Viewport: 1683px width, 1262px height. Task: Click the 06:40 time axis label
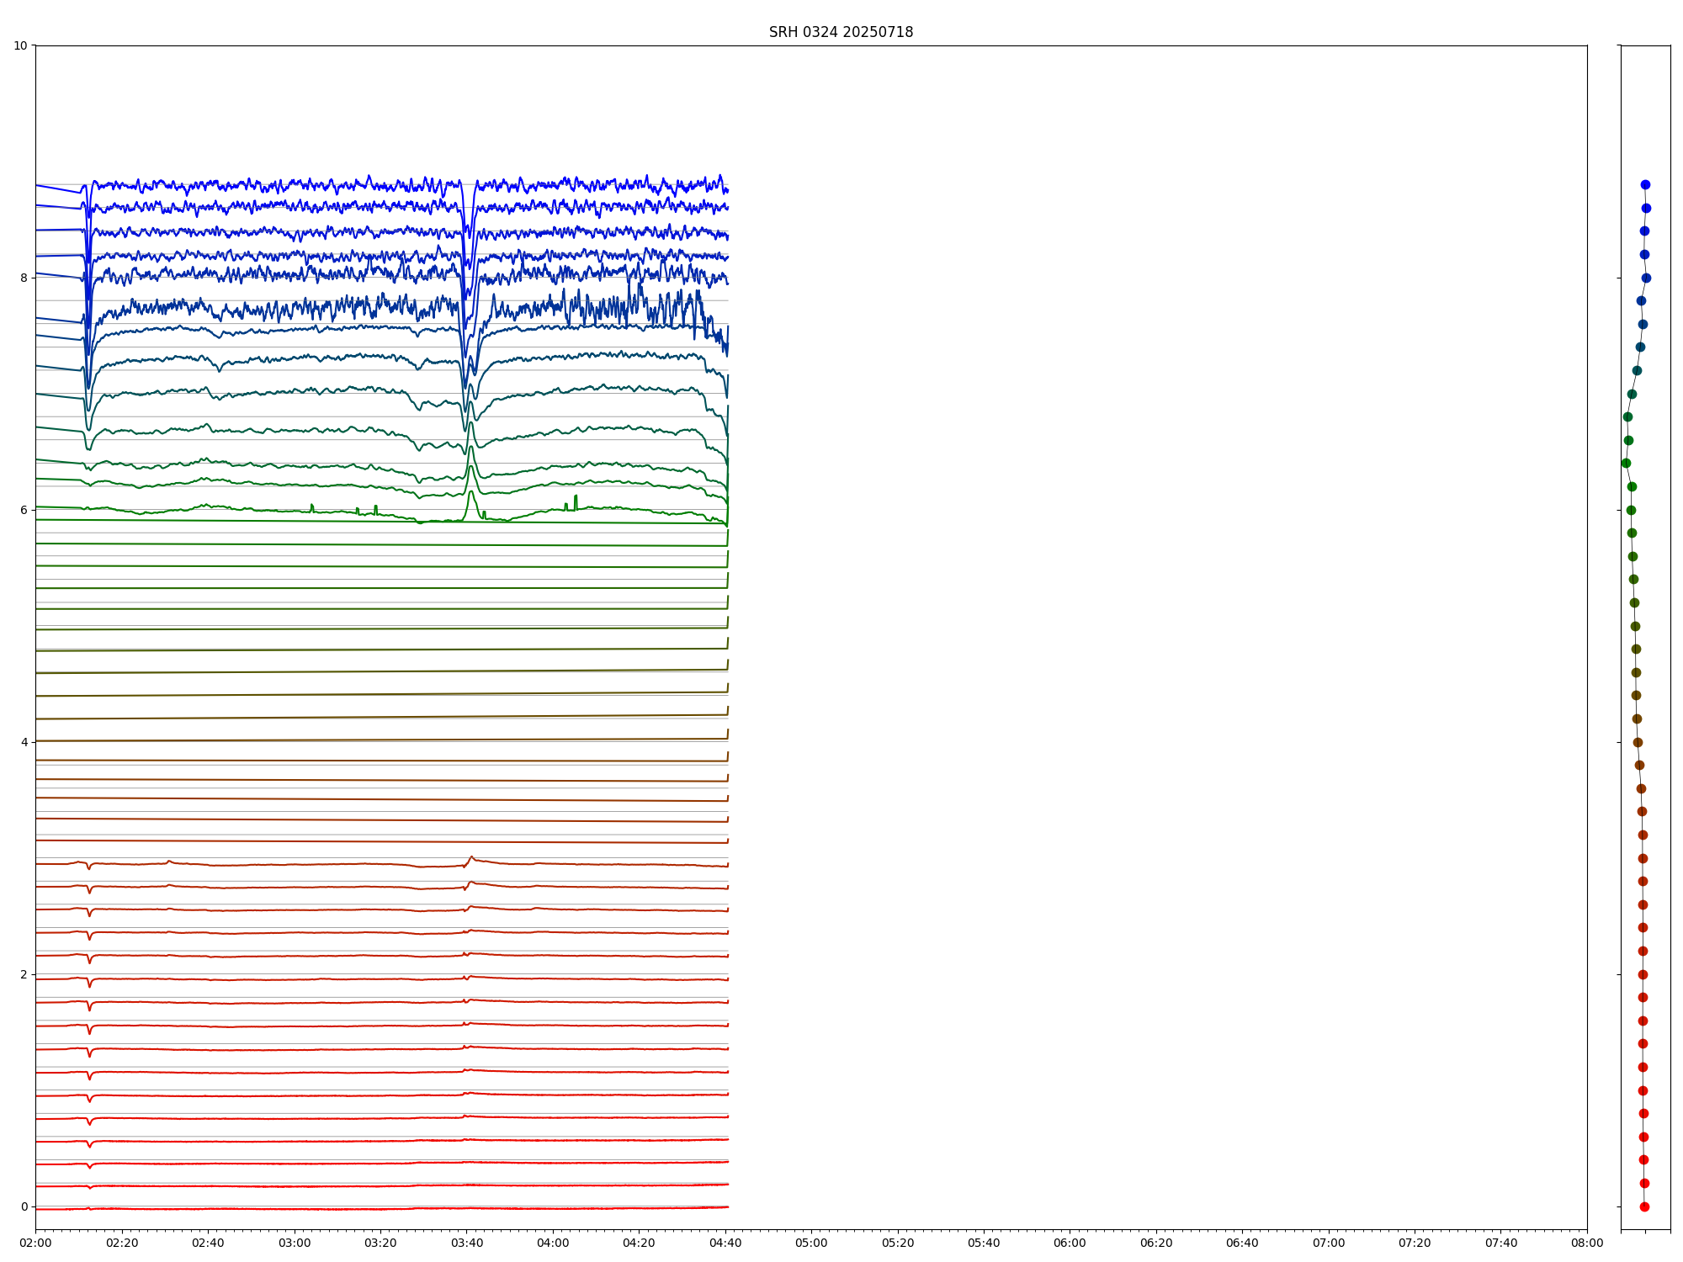1242,1243
